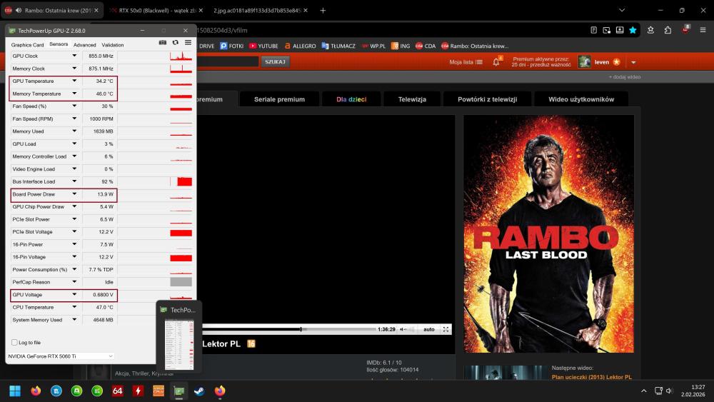Click the SZUKAJ search button

click(275, 62)
